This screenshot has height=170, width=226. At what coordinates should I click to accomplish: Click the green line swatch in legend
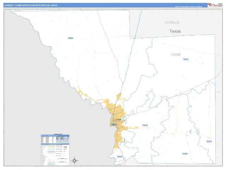(51, 165)
